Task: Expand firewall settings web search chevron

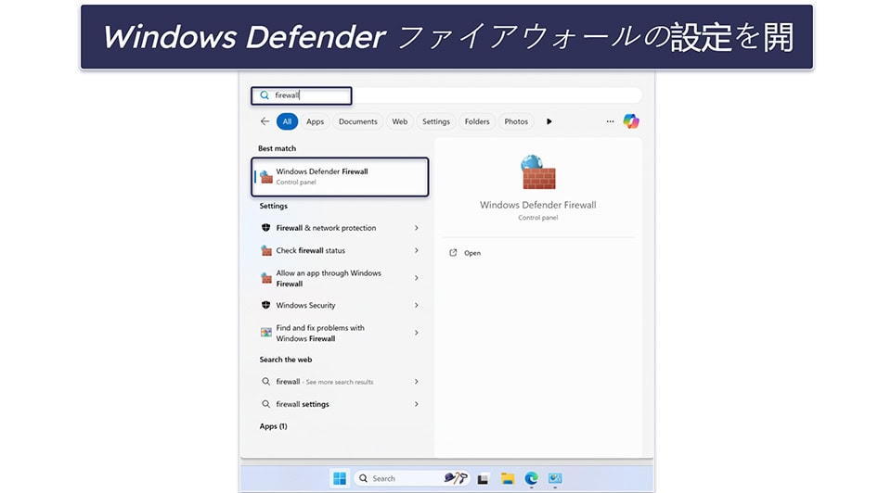Action: (417, 404)
